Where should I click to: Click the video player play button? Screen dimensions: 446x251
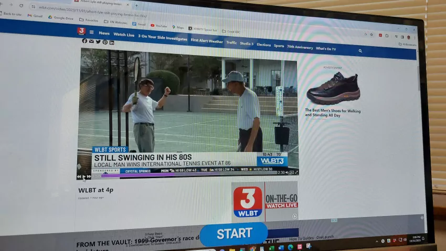pos(84,177)
